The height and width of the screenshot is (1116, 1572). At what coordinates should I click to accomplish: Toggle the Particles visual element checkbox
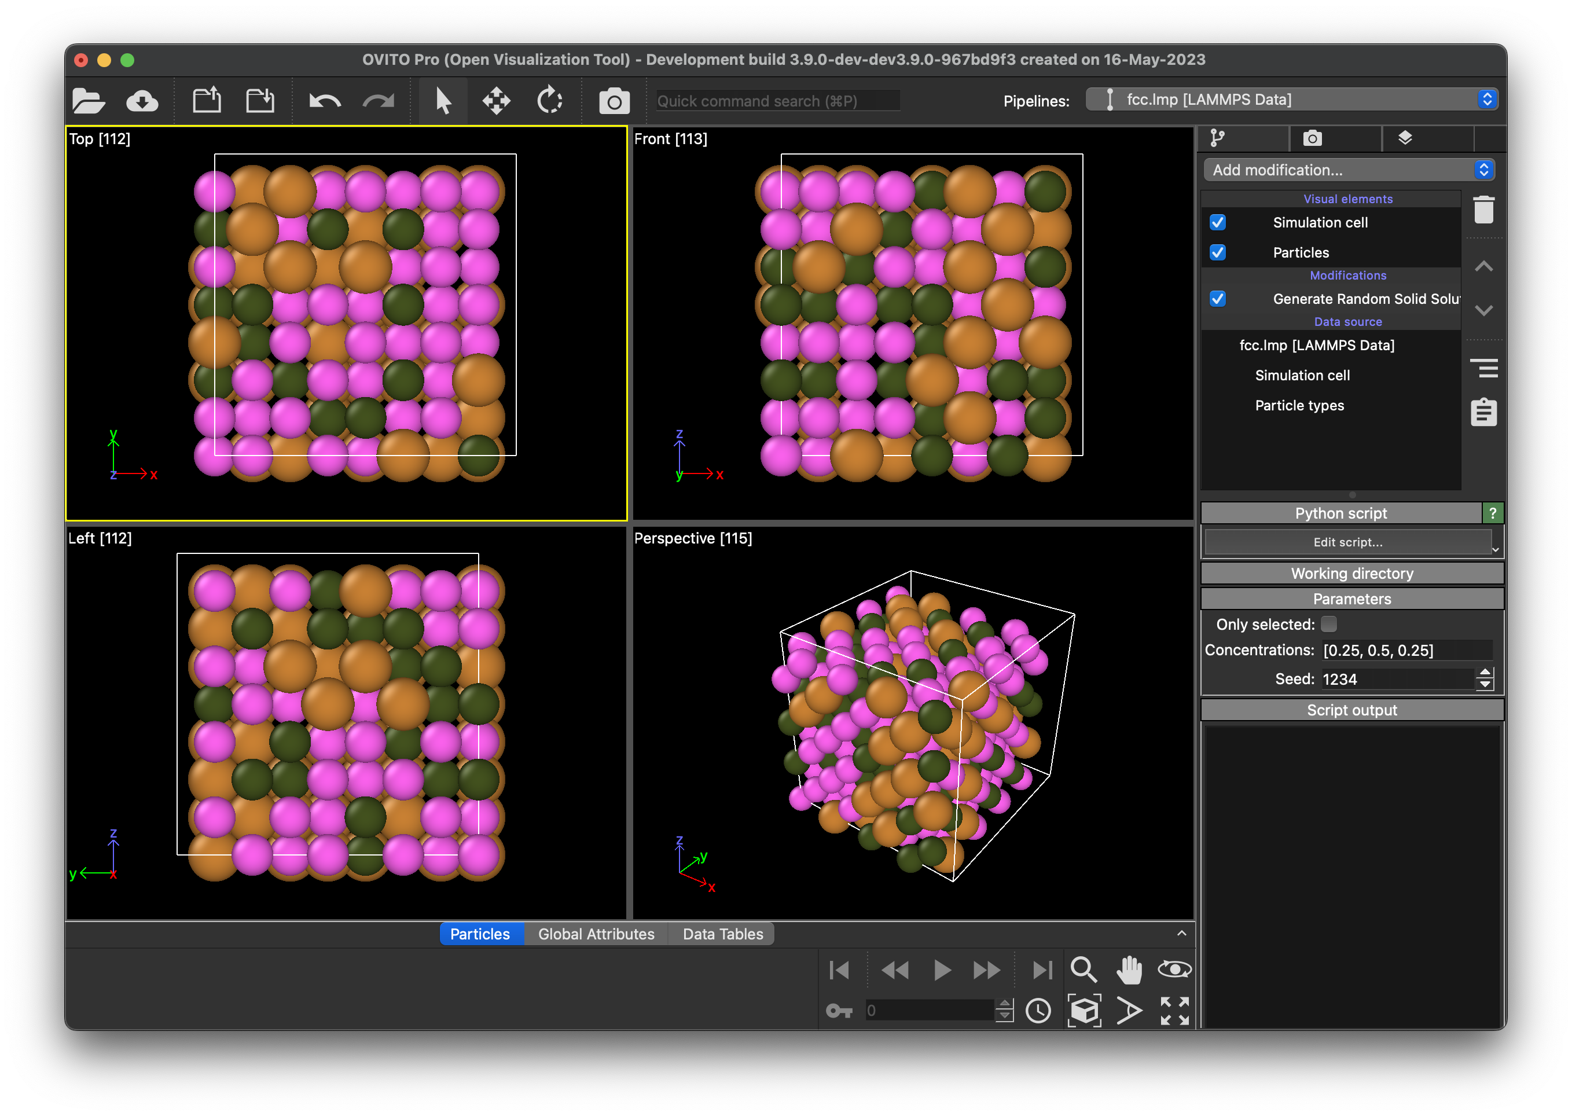(x=1217, y=252)
